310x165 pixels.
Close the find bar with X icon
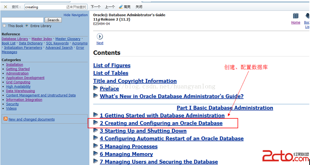tap(6, 7)
